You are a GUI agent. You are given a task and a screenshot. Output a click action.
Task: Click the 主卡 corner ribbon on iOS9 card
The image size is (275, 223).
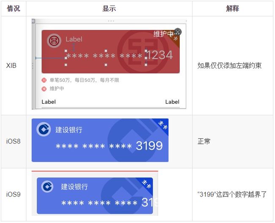pos(147,184)
